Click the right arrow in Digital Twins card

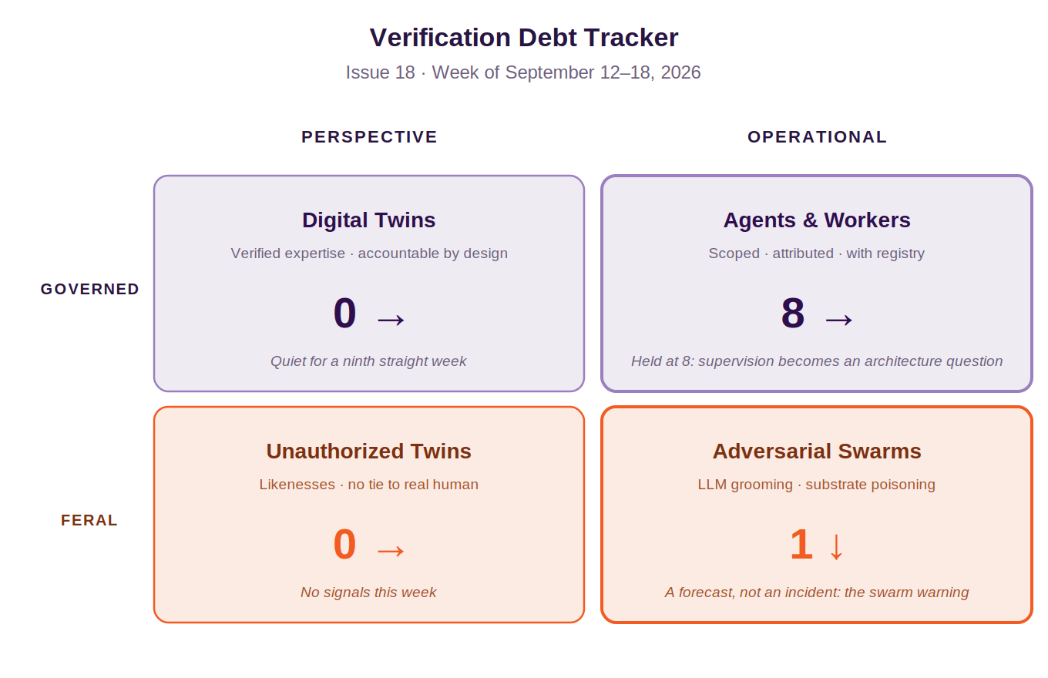[391, 319]
